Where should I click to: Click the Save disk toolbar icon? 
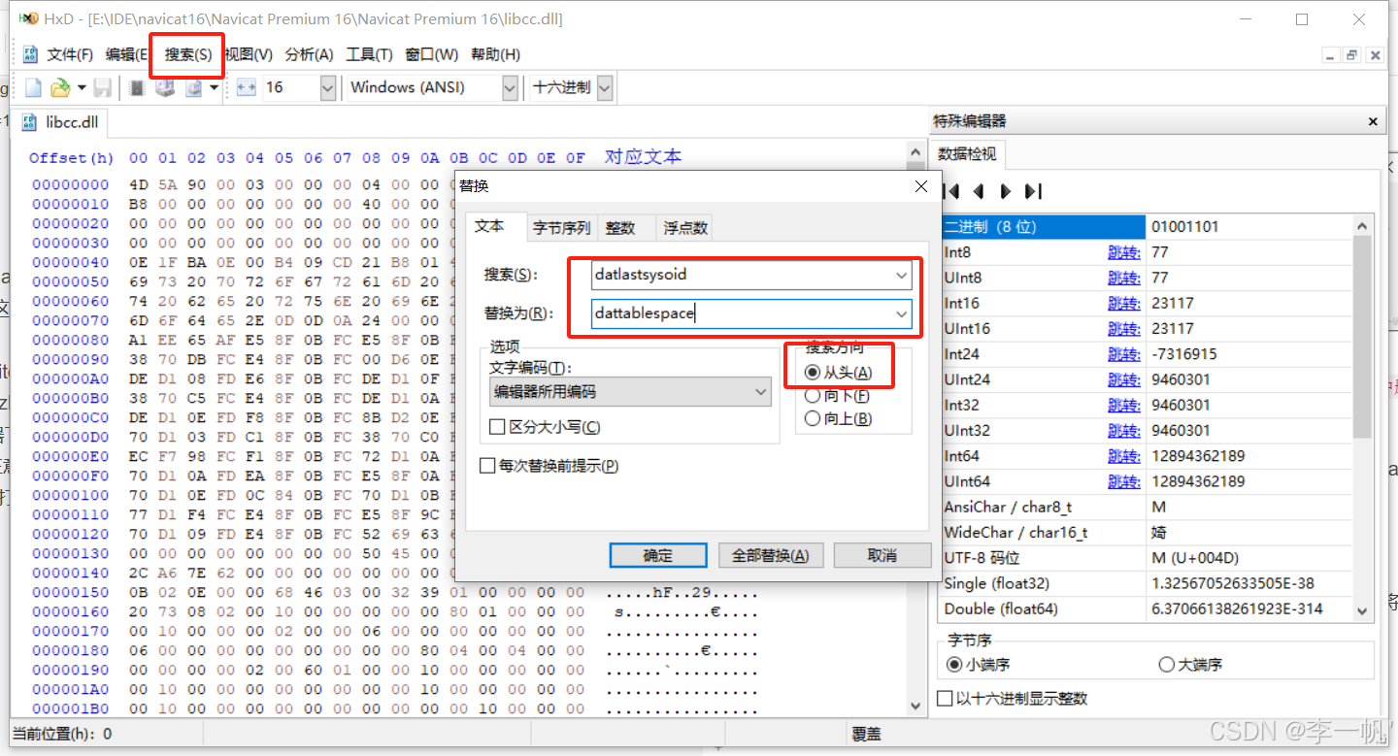(x=102, y=87)
